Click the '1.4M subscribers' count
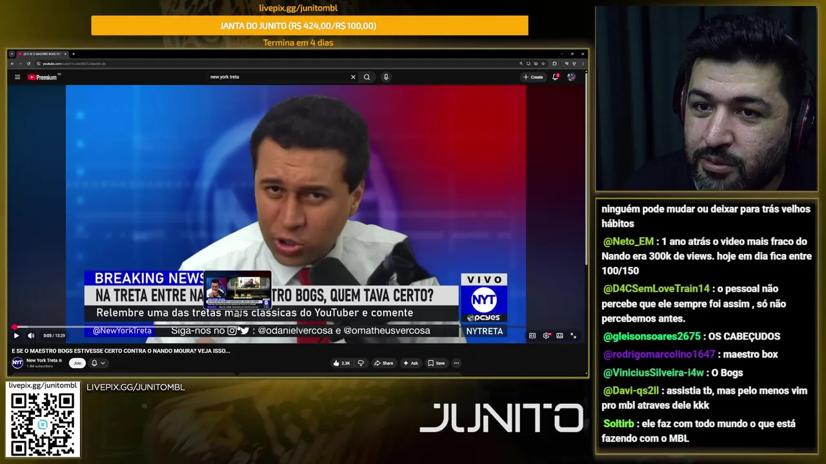This screenshot has width=826, height=464. pos(39,366)
